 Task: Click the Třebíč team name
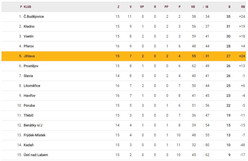pos(29,115)
